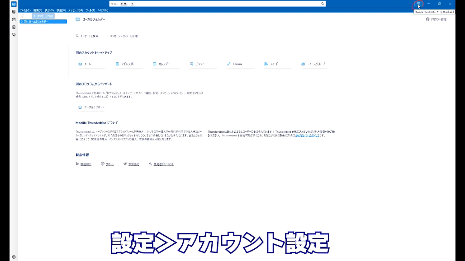465x261 pixels.
Task: Open the ツール(T) menu
Action: (90, 10)
